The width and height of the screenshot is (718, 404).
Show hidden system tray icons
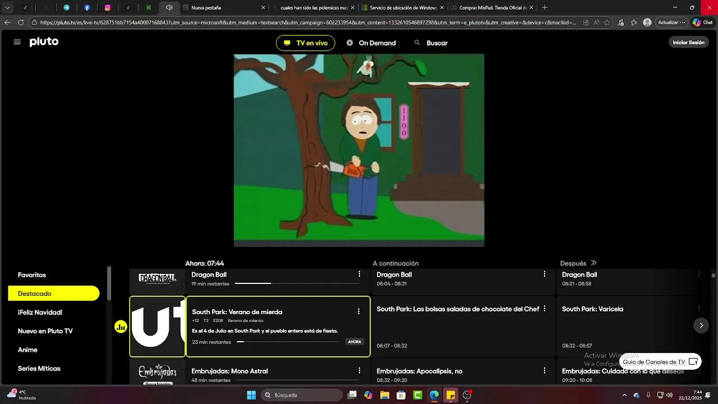624,395
